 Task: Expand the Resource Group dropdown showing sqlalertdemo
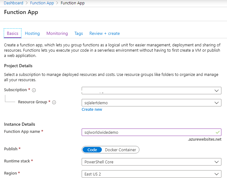(151, 103)
